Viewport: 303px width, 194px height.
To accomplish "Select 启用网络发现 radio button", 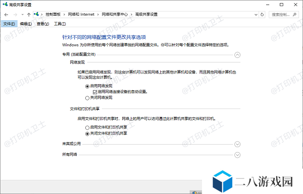I will click(x=87, y=86).
